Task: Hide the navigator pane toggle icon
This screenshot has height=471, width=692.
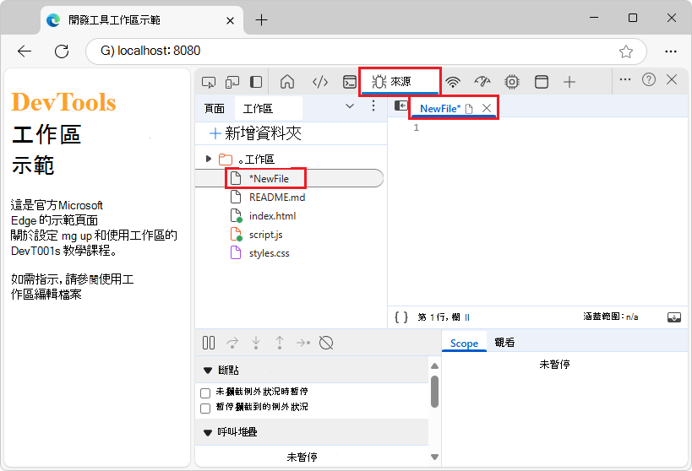Action: [400, 106]
